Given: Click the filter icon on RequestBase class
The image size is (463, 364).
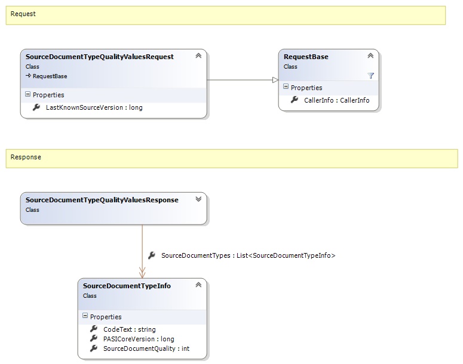Looking at the screenshot, I should pos(370,76).
